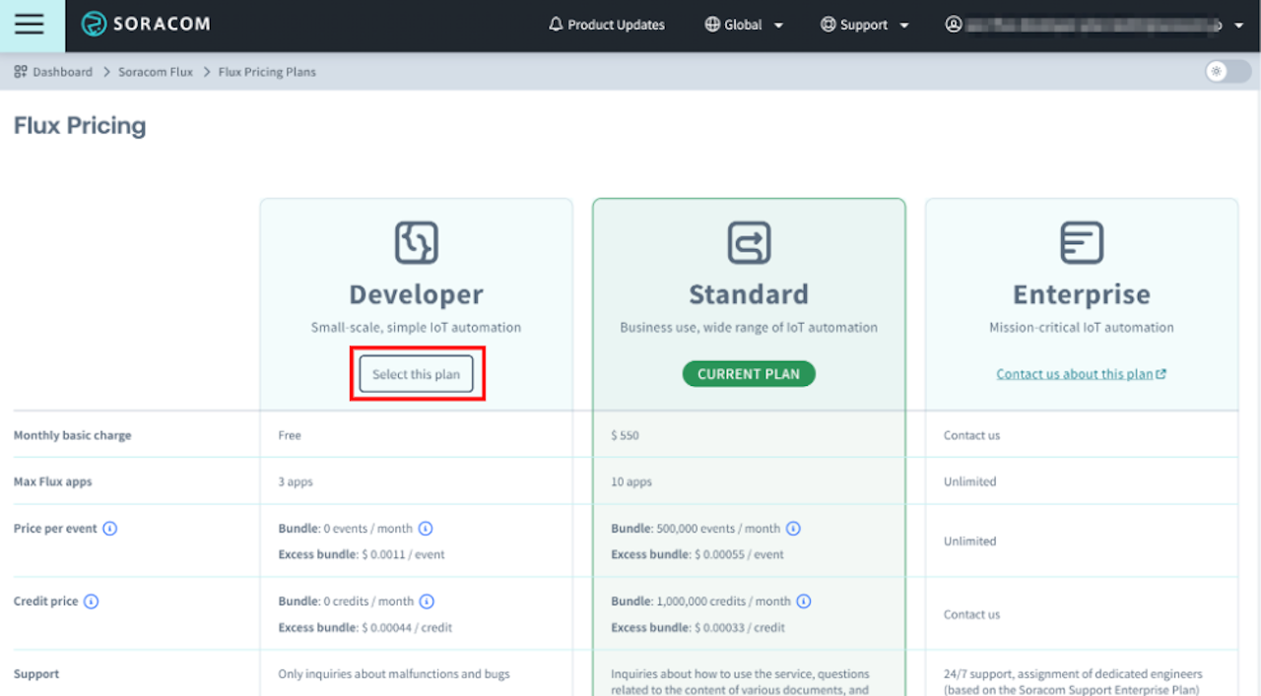Viewport: 1261px width, 696px height.
Task: Click the Current Plan badge
Action: (749, 373)
